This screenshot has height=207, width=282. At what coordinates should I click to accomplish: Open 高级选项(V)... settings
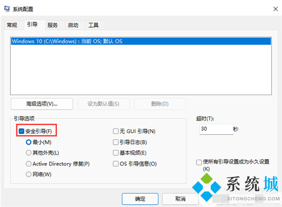click(x=42, y=104)
